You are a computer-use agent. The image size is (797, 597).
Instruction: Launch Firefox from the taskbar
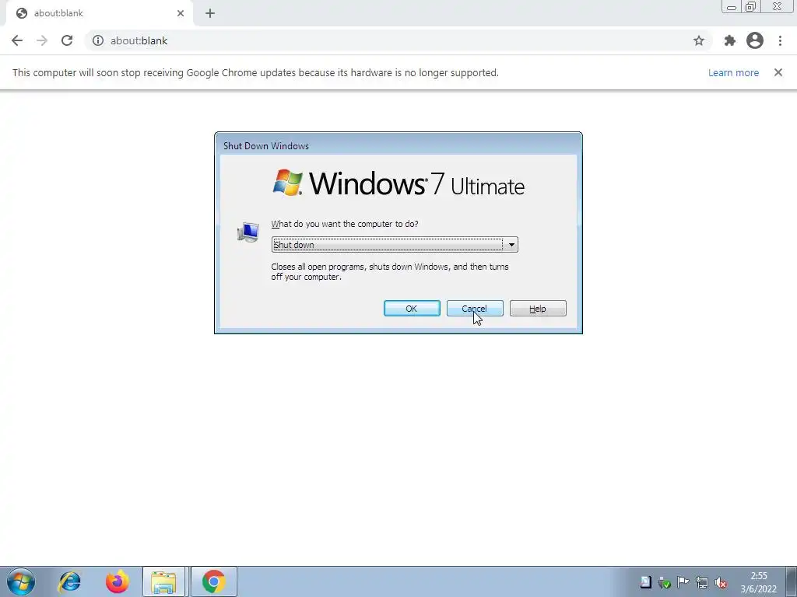(117, 581)
